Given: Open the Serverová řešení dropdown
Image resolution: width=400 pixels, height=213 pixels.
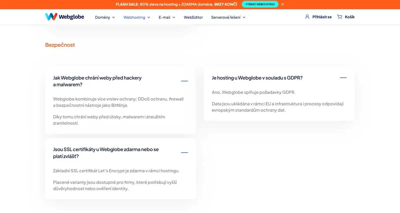Looking at the screenshot, I should pos(228,17).
